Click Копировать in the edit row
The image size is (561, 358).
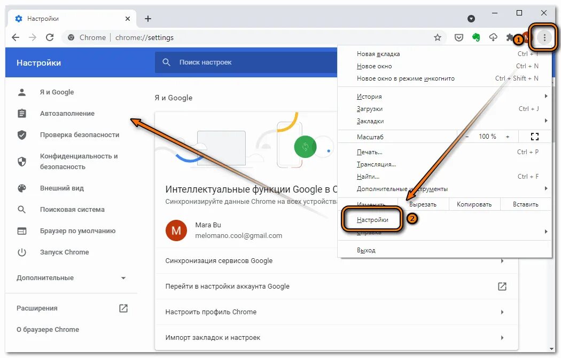[x=474, y=204]
